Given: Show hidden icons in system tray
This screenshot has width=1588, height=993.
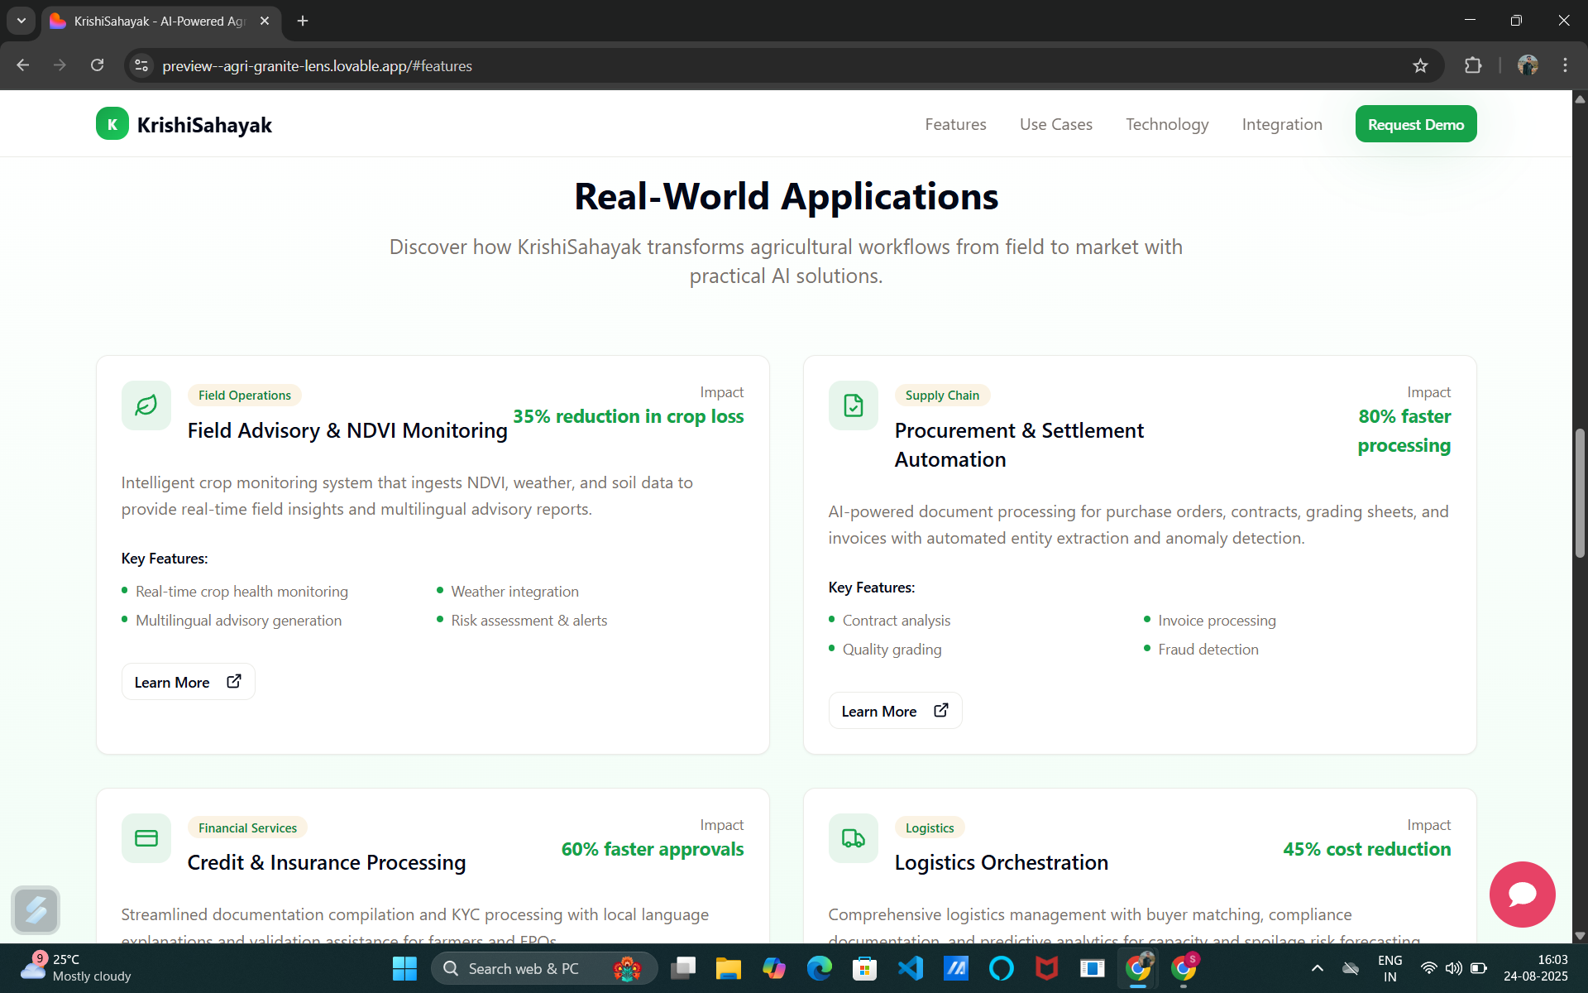Looking at the screenshot, I should point(1318,968).
